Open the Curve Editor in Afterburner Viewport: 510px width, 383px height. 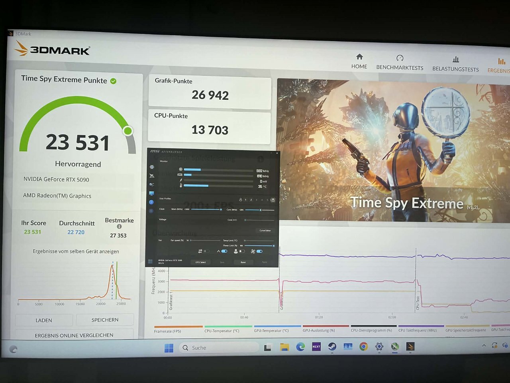[x=265, y=231]
